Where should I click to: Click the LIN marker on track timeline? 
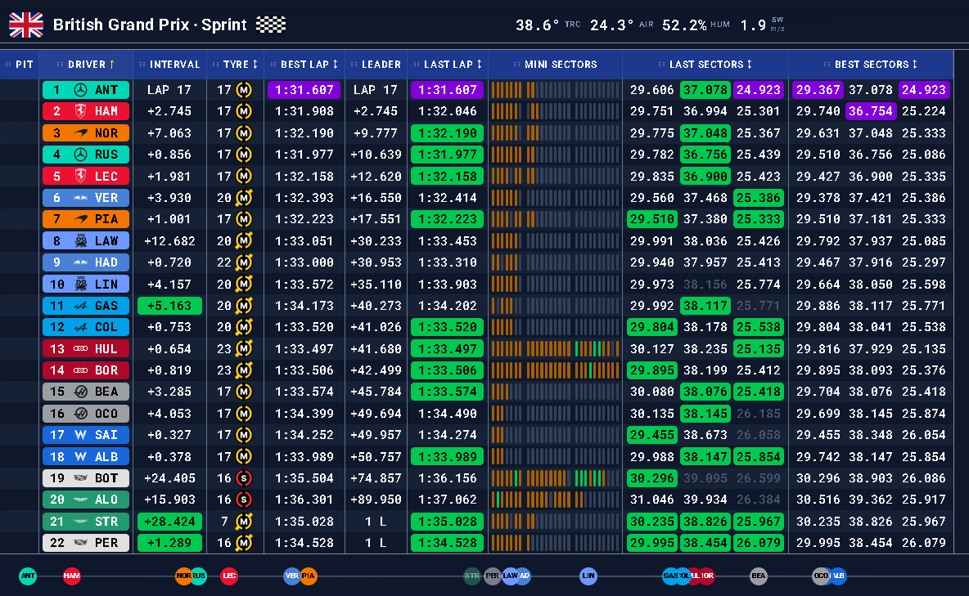coord(588,576)
